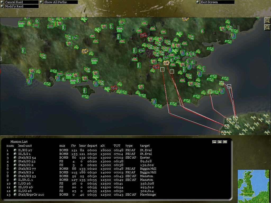This screenshot has width=271, height=203.
Task: Select mission 5 Stab/JG 2 round button
Action: [x=15, y=165]
